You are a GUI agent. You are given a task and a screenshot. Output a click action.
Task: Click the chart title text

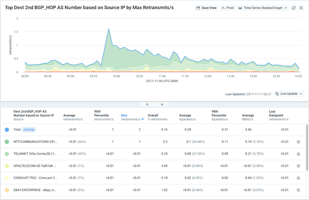(89, 8)
